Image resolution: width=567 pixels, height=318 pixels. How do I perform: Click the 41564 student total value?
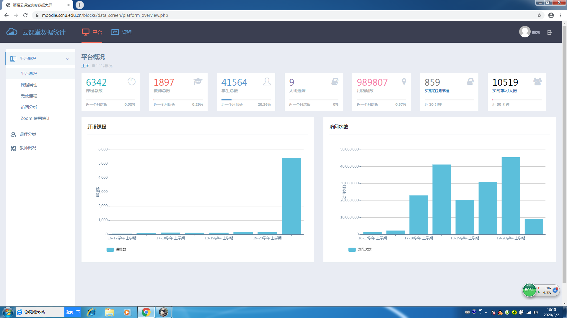tap(234, 82)
